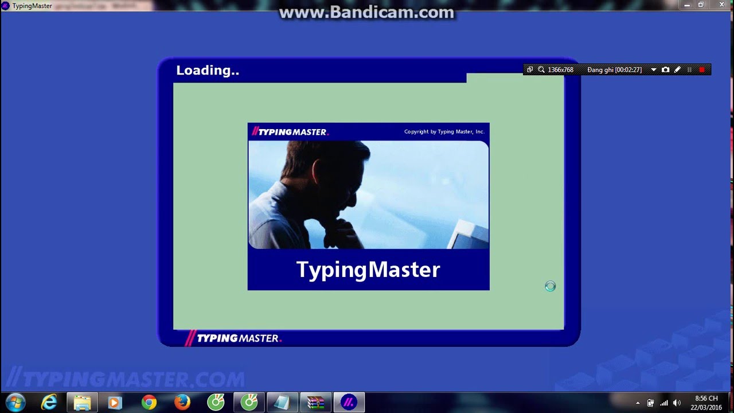Click TypingMaster icon in title bar
The height and width of the screenshot is (413, 734).
coord(6,6)
